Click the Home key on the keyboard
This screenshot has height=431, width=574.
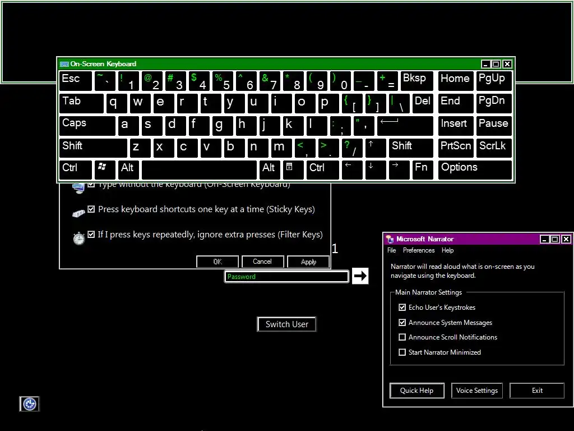pos(456,81)
